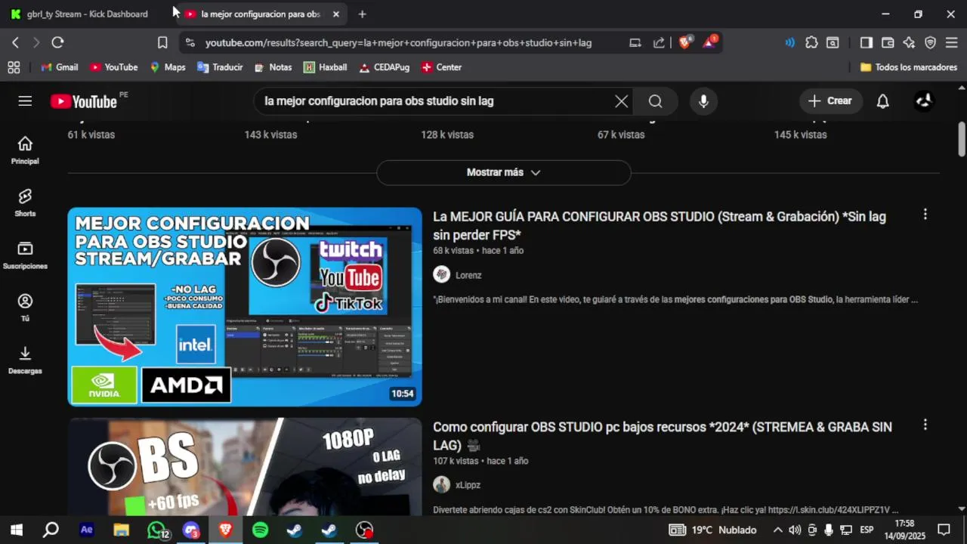Share this page from the address bar
Viewport: 967px width, 544px height.
tap(659, 42)
